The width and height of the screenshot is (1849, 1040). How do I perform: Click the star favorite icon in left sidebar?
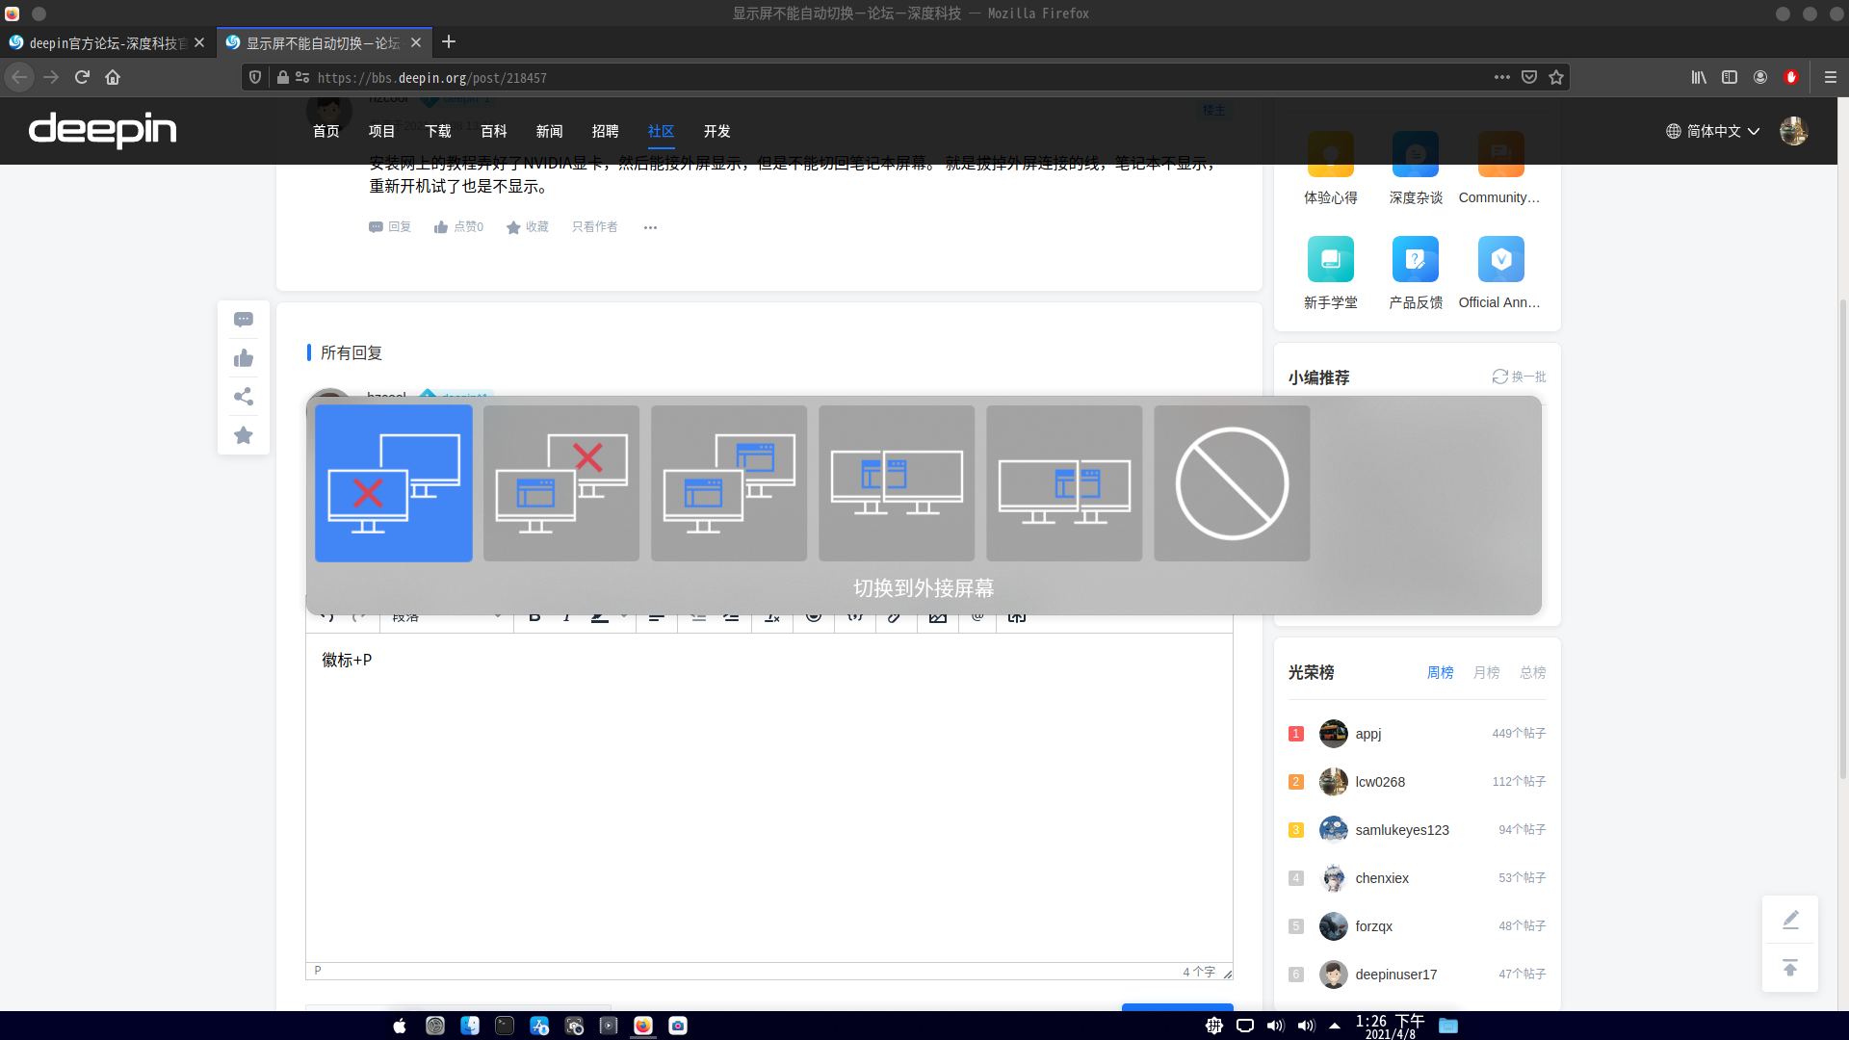click(x=244, y=435)
